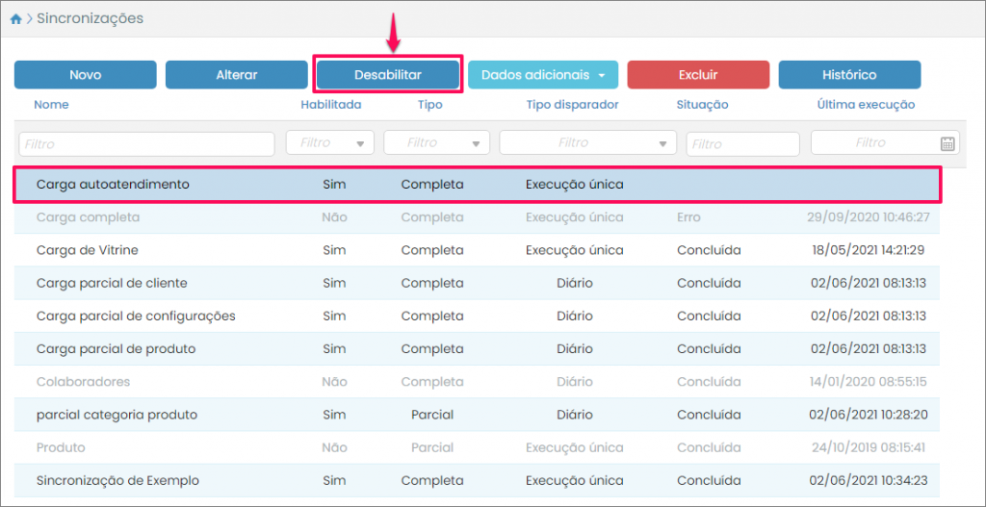This screenshot has width=986, height=507.
Task: Click the home icon in breadcrumb
Action: tap(15, 18)
